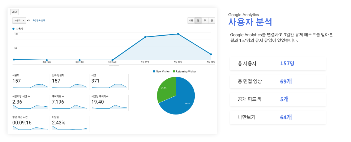The width and height of the screenshot is (351, 142).
Task: Expand the chart collapse arrow handle
Action: tap(114, 65)
